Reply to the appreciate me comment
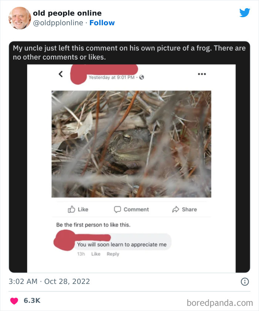This screenshot has width=259, height=311. tap(113, 254)
